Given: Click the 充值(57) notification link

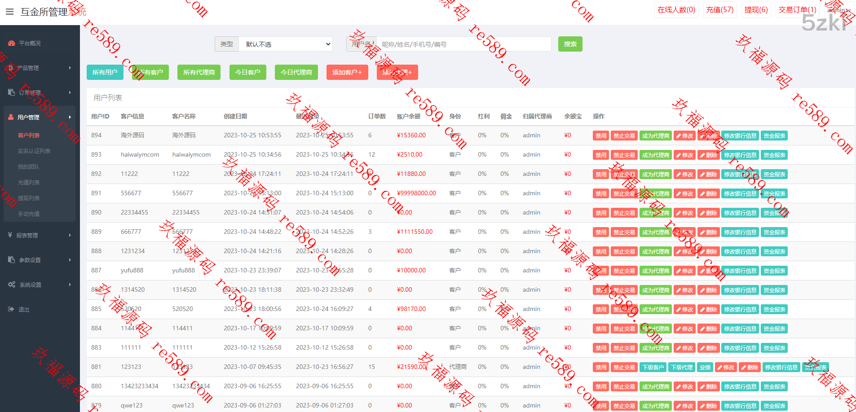Looking at the screenshot, I should [719, 10].
